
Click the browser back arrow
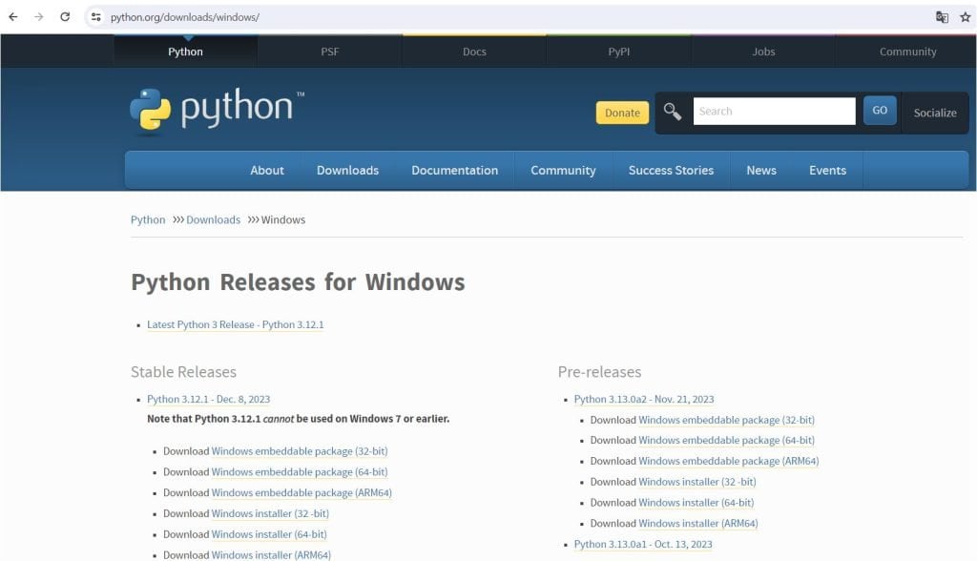(13, 17)
